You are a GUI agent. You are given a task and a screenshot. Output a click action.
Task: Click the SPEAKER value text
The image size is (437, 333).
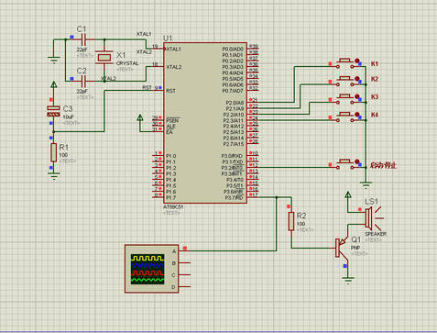376,234
